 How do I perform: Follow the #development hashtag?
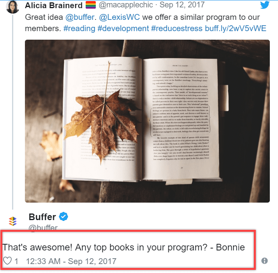point(123,28)
